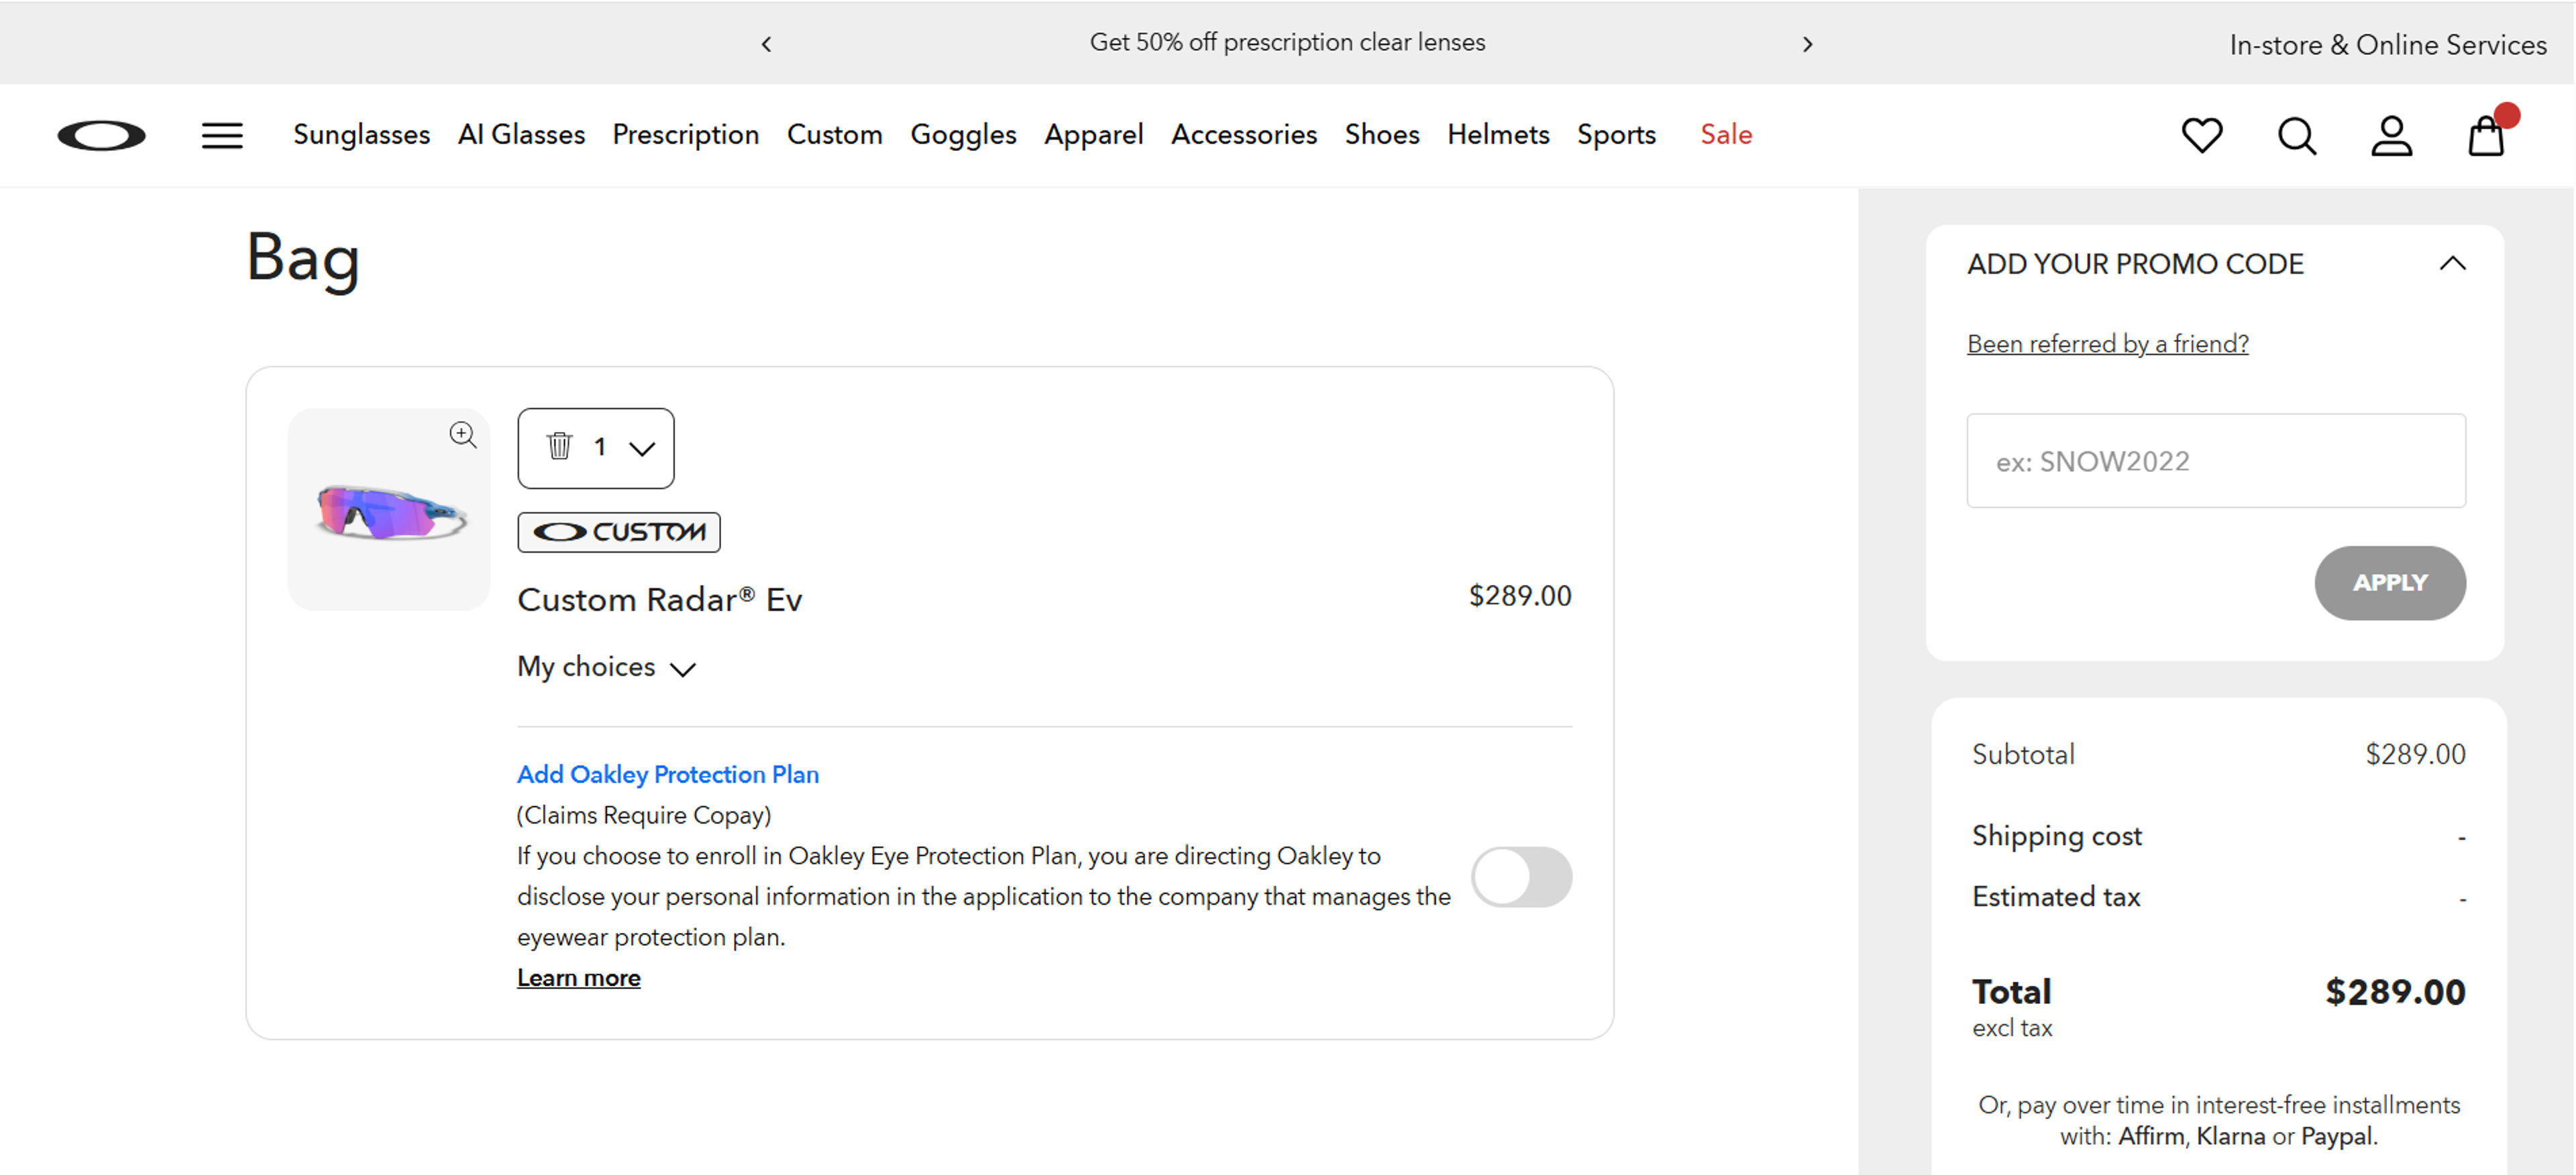Focus the promo code input field
The height and width of the screenshot is (1175, 2576).
2216,461
